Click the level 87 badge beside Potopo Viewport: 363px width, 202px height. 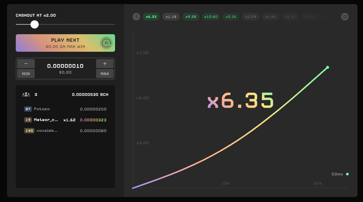(x=28, y=109)
